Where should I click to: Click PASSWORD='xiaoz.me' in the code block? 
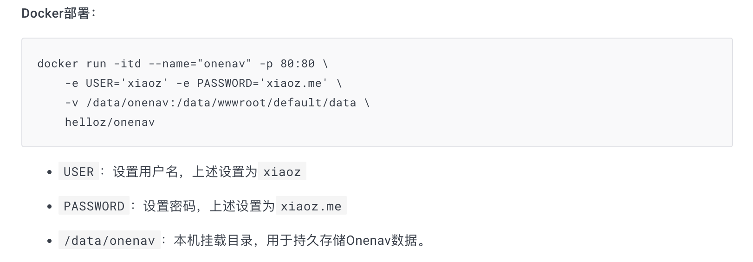(x=262, y=83)
